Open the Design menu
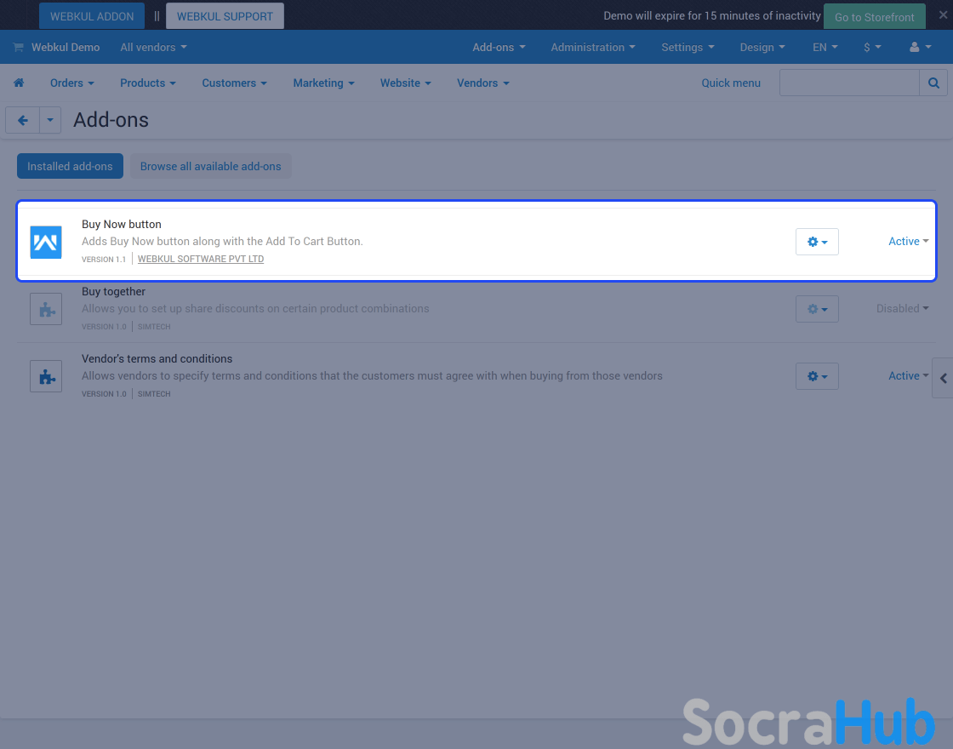The height and width of the screenshot is (749, 953). click(x=762, y=47)
